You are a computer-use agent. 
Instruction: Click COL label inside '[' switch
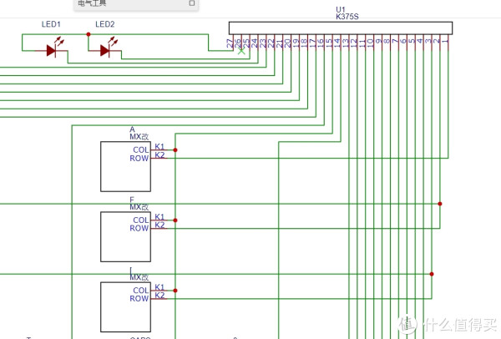[141, 291]
